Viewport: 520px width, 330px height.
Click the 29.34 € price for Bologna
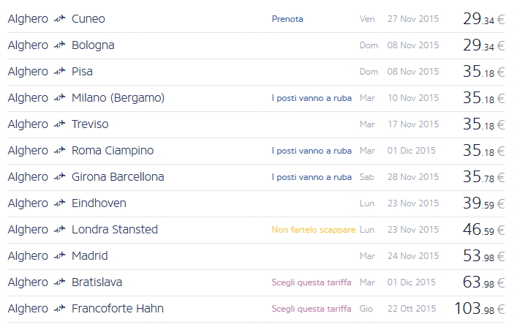pos(483,45)
